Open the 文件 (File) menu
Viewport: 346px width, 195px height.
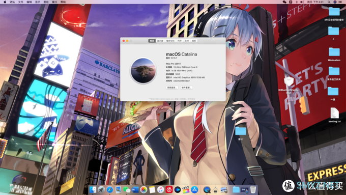click(x=21, y=2)
